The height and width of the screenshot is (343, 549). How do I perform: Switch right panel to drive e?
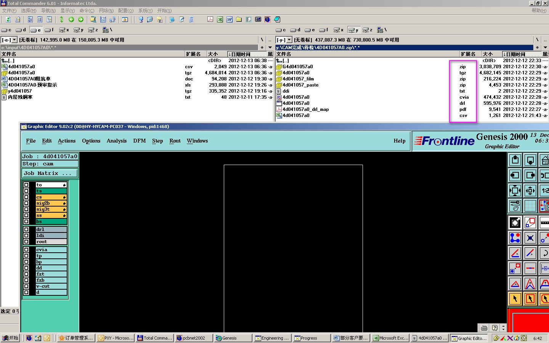pos(310,30)
